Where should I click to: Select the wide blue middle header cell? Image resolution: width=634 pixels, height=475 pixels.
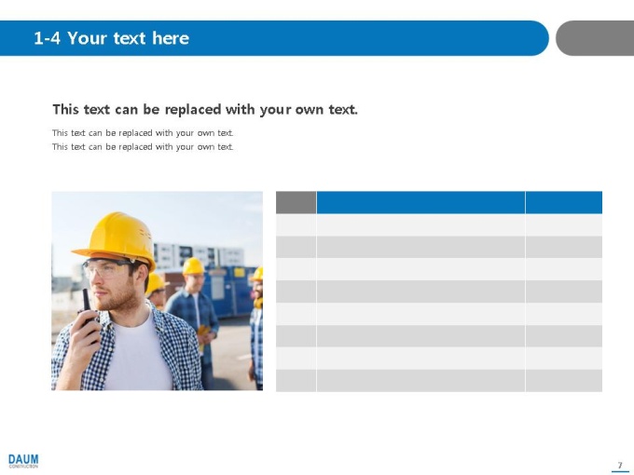420,202
